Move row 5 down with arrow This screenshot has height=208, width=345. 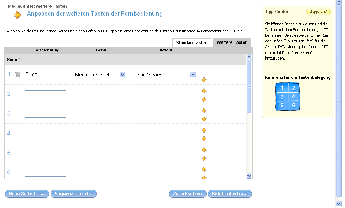(x=204, y=158)
